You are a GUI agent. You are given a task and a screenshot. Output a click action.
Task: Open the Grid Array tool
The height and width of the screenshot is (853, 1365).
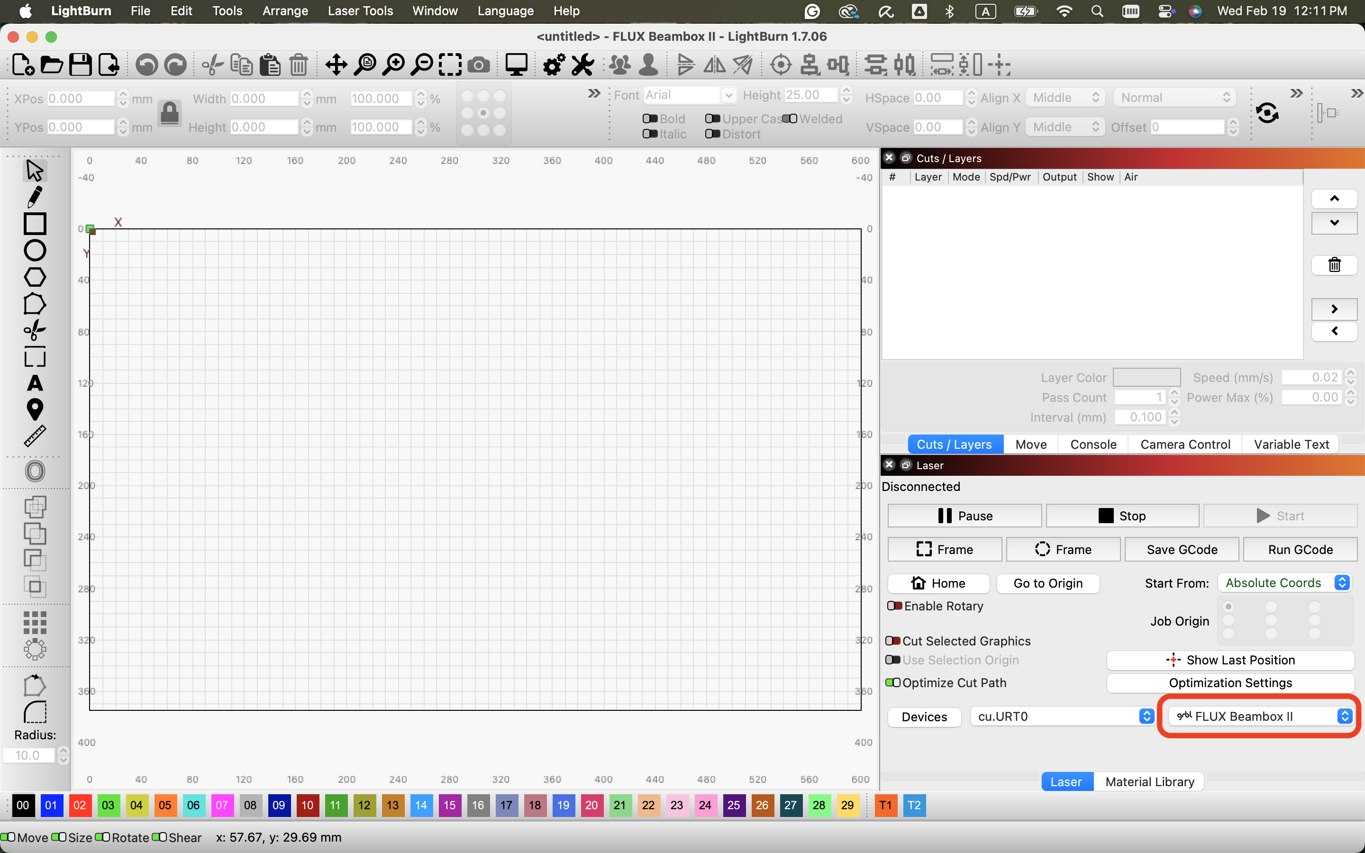point(35,623)
